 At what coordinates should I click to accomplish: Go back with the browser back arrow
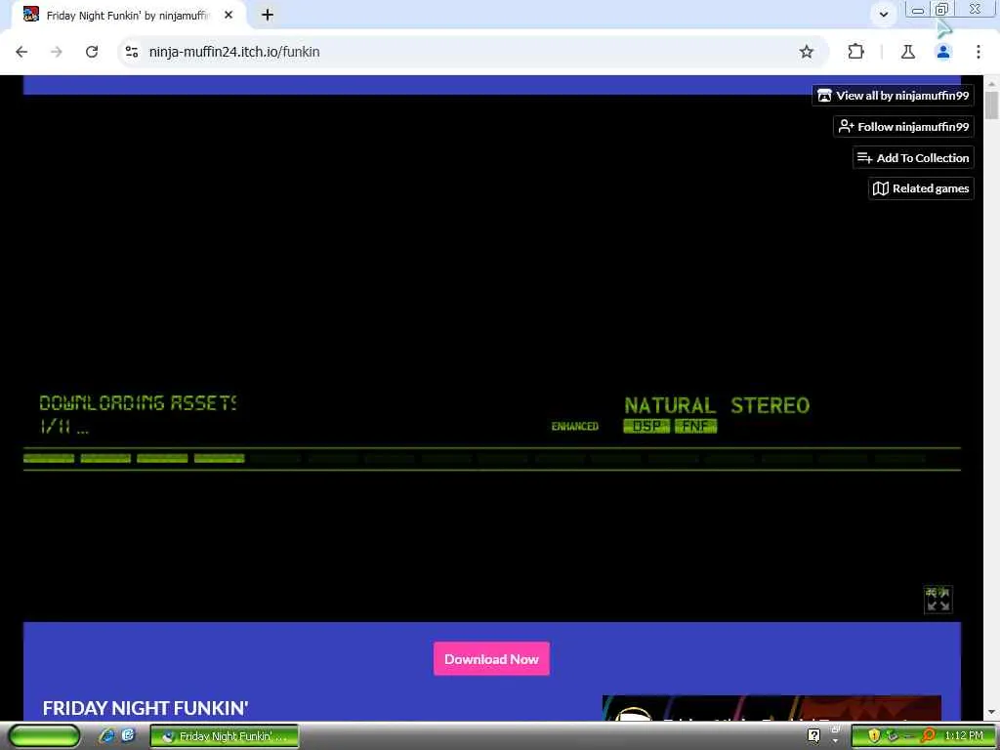pyautogui.click(x=21, y=52)
